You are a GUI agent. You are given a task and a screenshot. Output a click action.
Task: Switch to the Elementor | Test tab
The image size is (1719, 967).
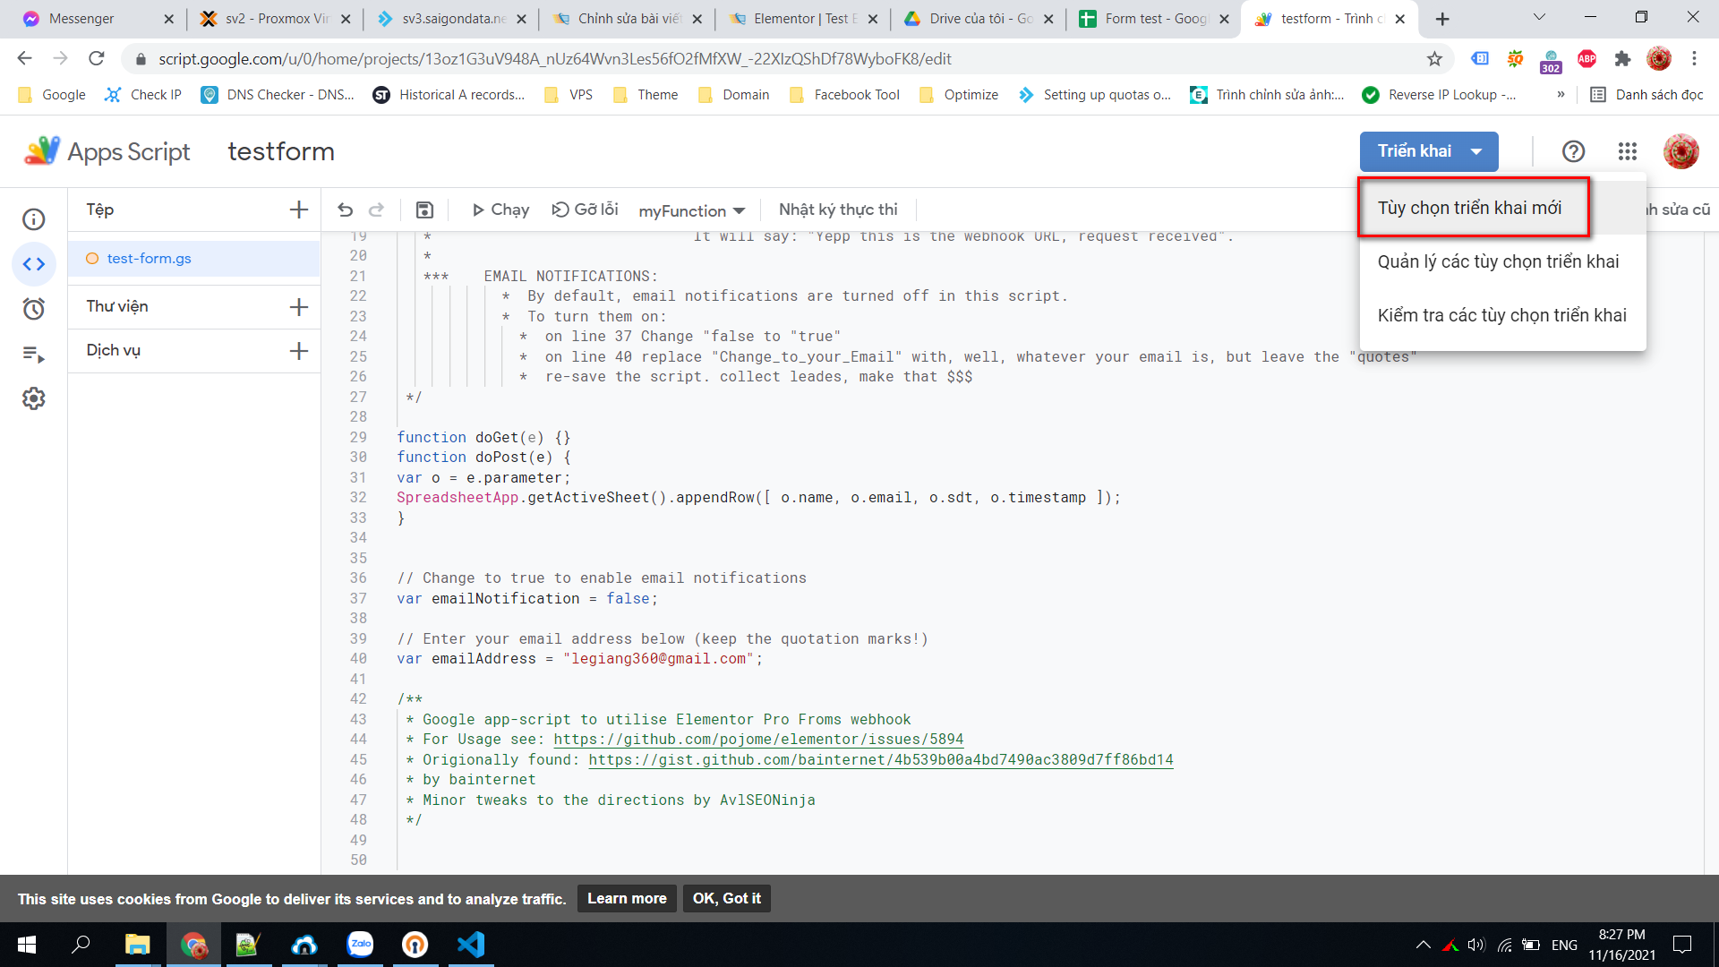pos(803,19)
